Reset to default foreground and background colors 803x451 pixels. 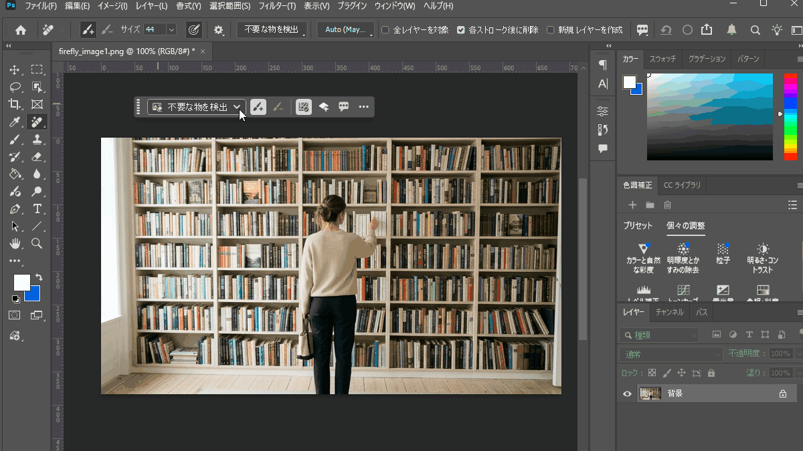point(15,299)
